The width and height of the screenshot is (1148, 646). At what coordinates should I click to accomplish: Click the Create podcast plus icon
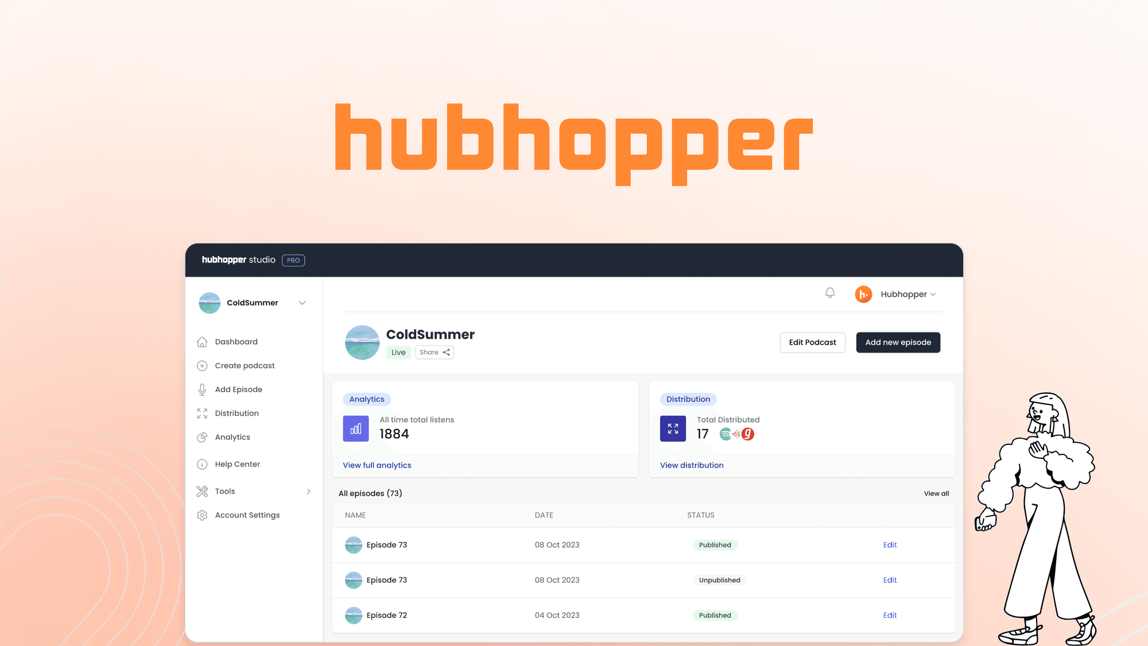(x=202, y=366)
